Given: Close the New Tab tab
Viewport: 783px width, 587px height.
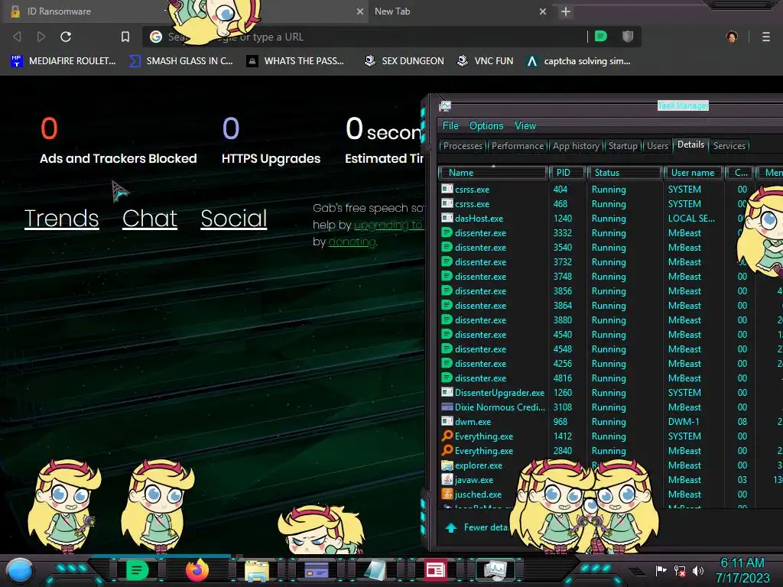Looking at the screenshot, I should point(543,11).
